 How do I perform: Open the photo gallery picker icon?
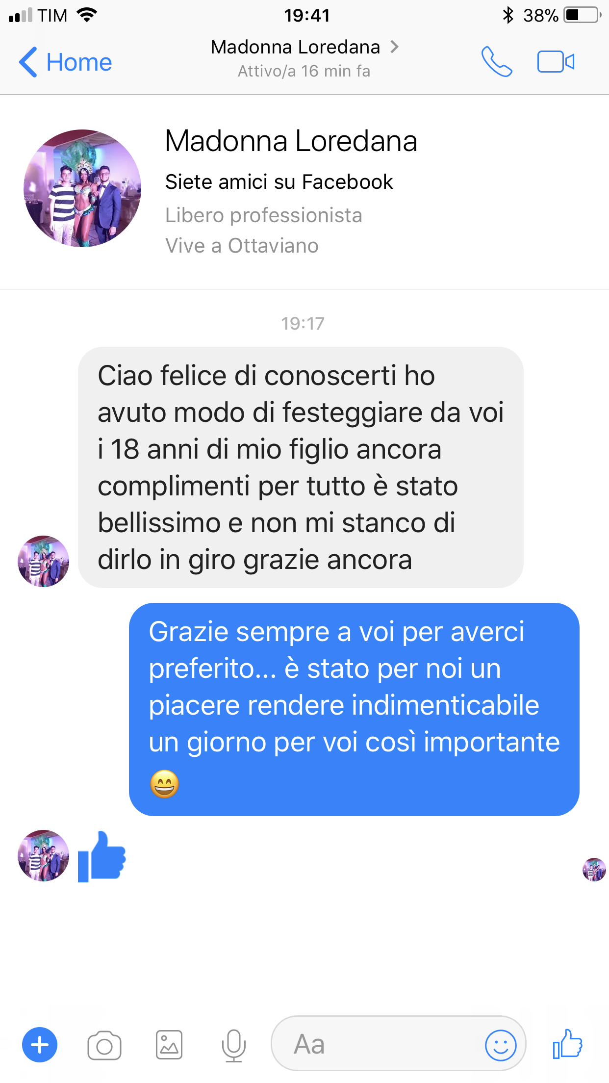tap(169, 1045)
